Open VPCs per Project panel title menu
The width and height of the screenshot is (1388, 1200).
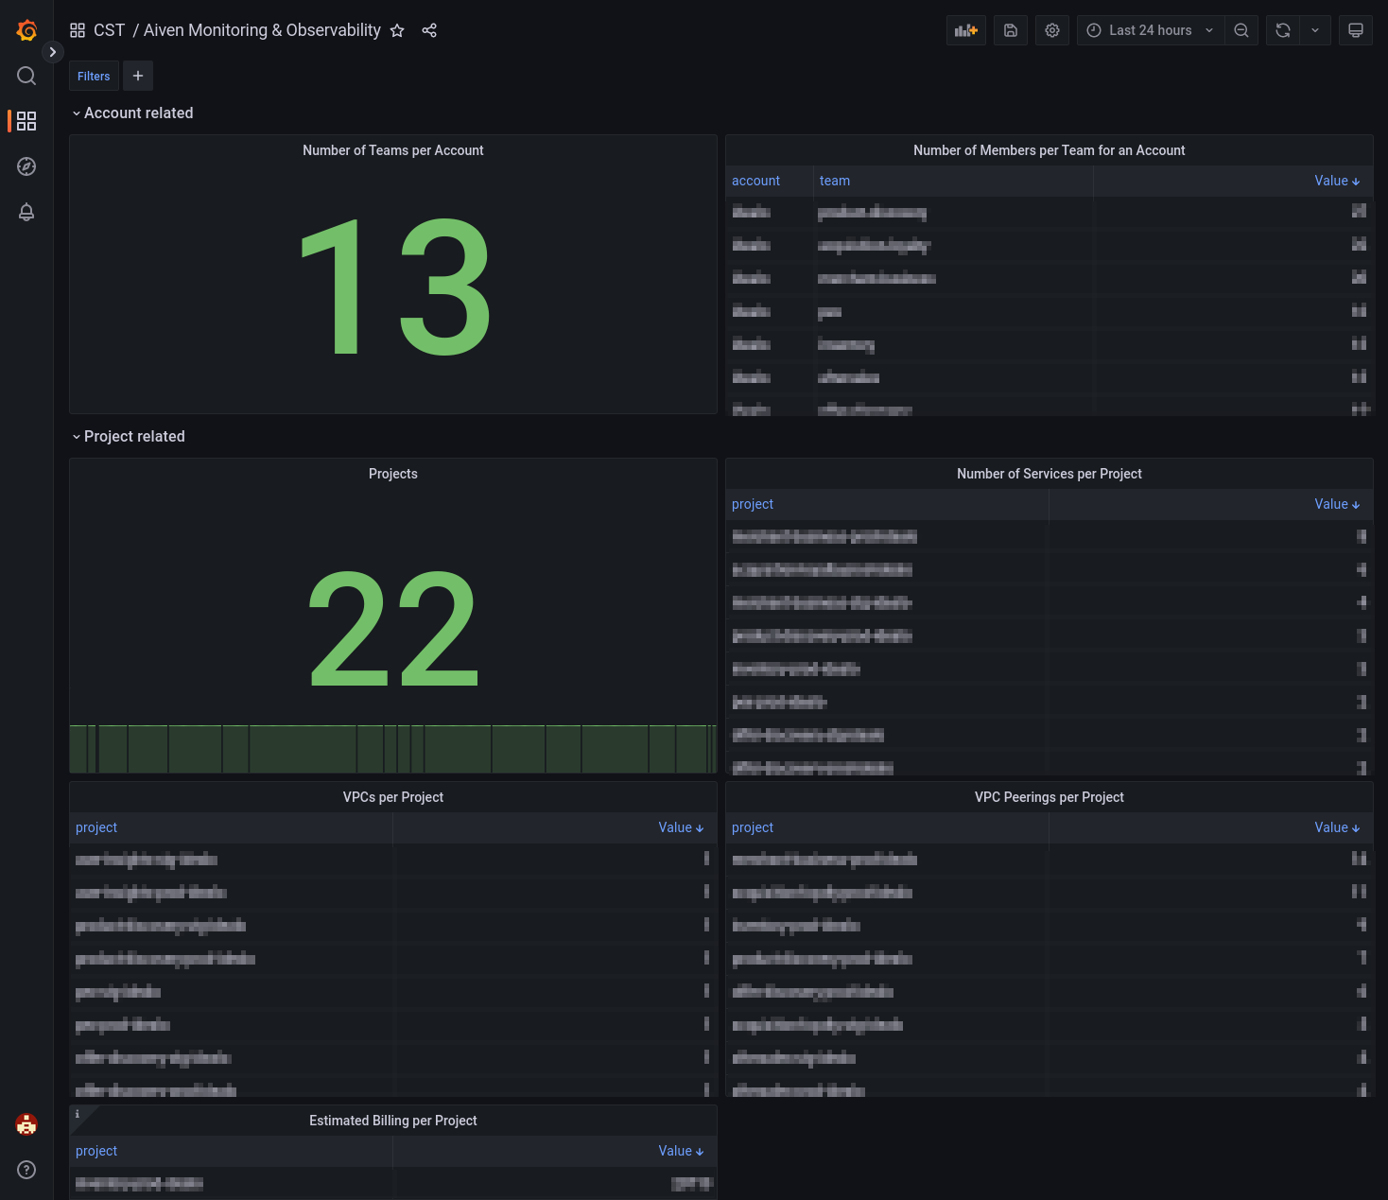pos(393,797)
